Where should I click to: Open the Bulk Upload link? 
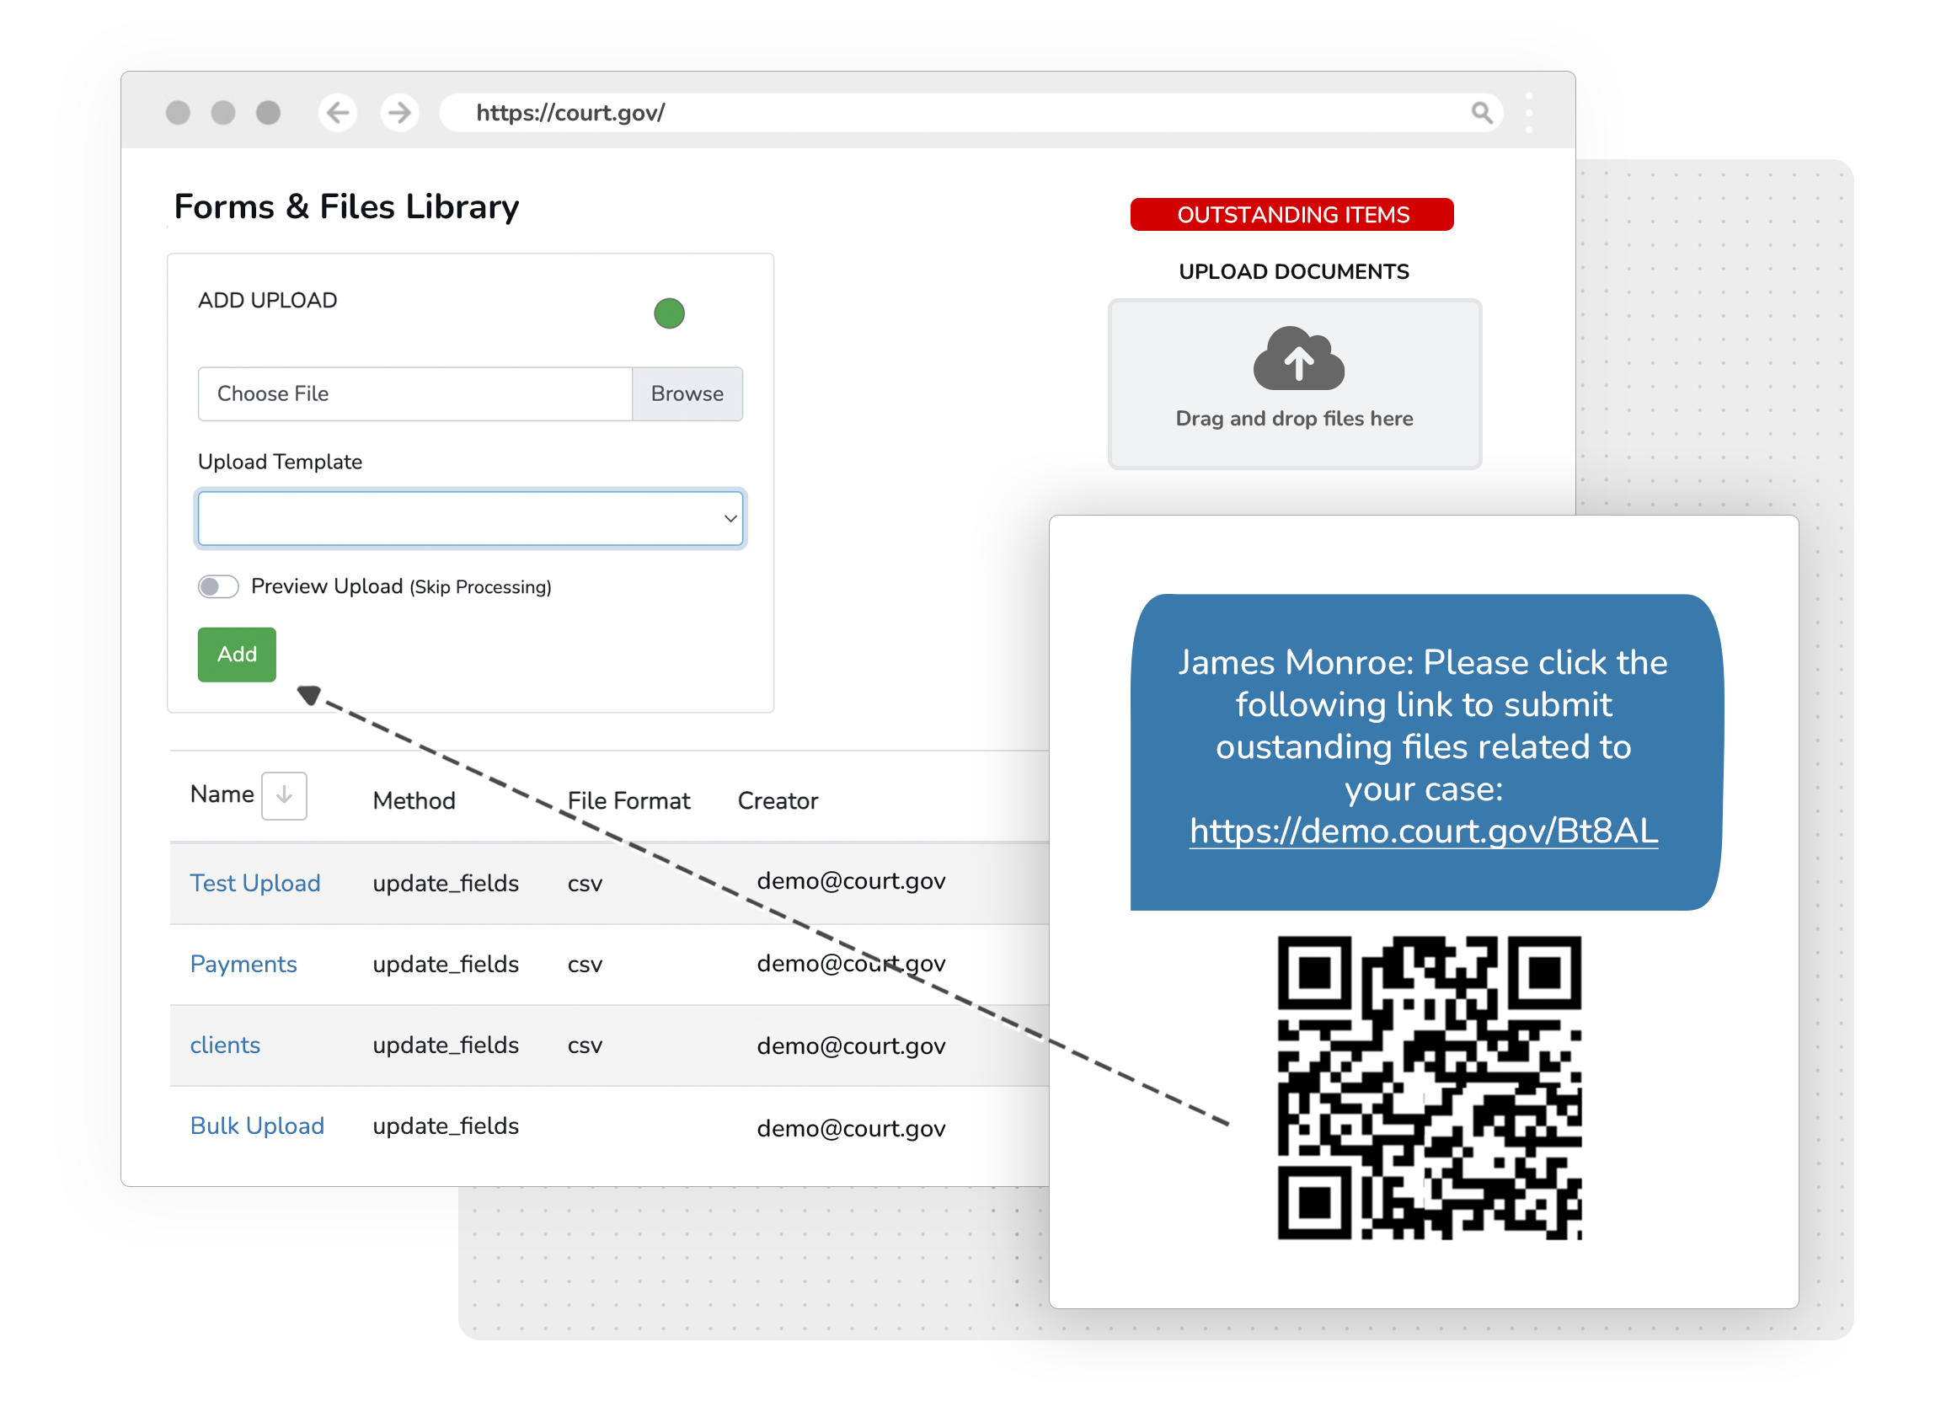pos(257,1126)
